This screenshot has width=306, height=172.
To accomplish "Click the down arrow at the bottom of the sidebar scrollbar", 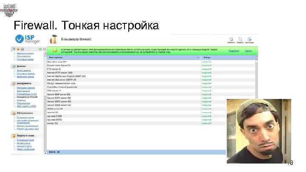I will click(x=45, y=153).
